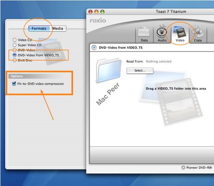Select DVD-Video from VIDEO_TS radio button
The width and height of the screenshot is (214, 186).
[15, 55]
